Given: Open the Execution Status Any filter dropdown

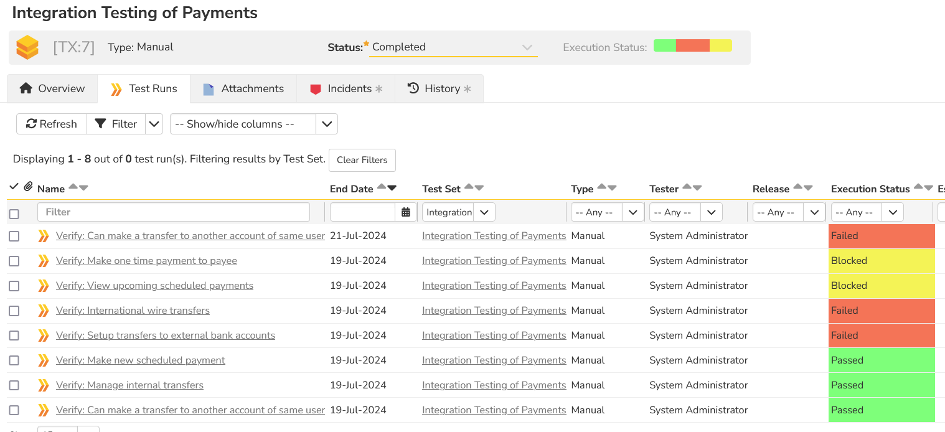Looking at the screenshot, I should (x=892, y=212).
